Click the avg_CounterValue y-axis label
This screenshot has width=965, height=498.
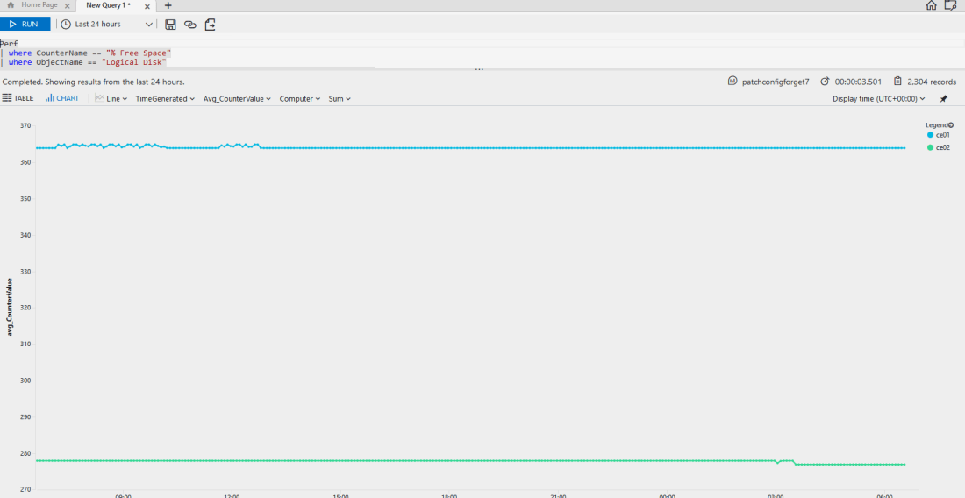point(10,308)
